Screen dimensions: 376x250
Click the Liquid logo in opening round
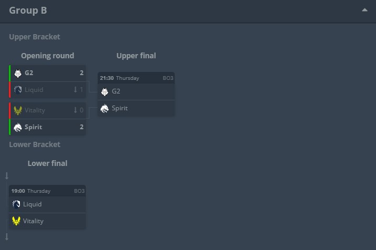pyautogui.click(x=18, y=90)
